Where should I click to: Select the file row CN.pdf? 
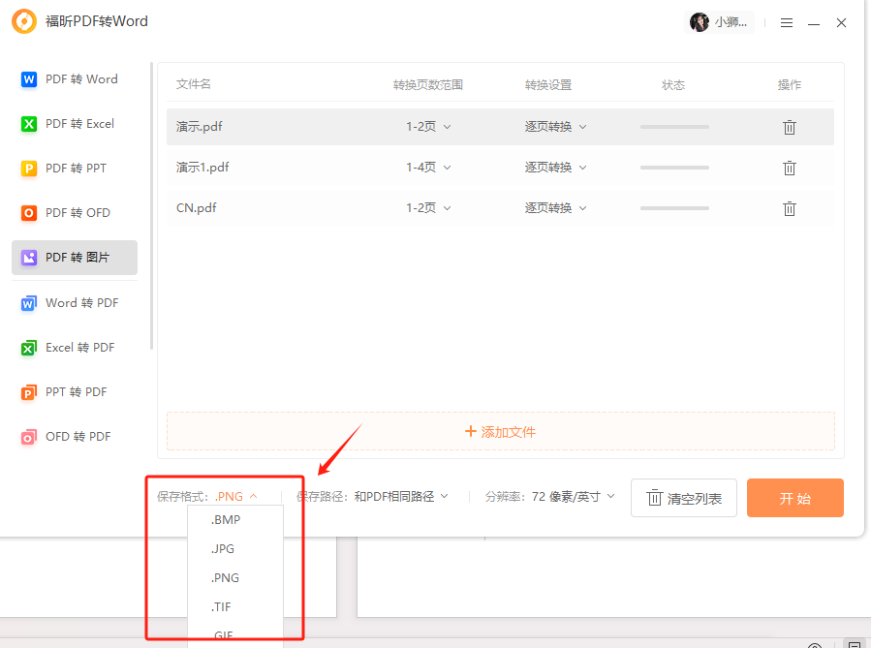point(501,208)
